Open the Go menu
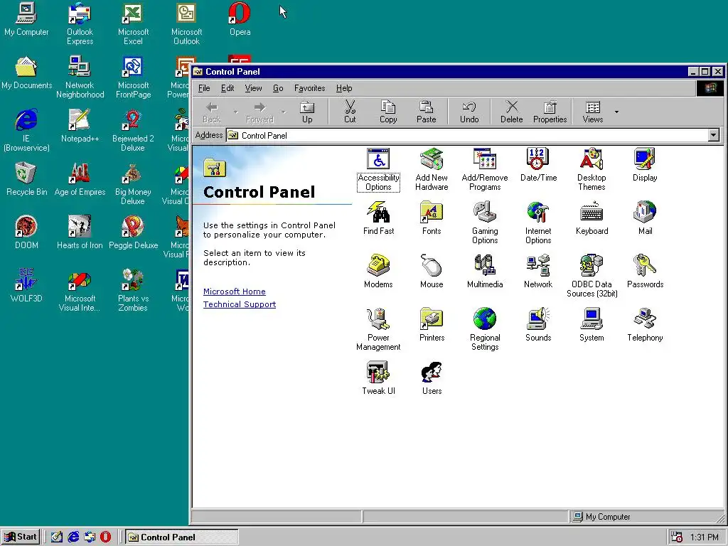 tap(278, 88)
